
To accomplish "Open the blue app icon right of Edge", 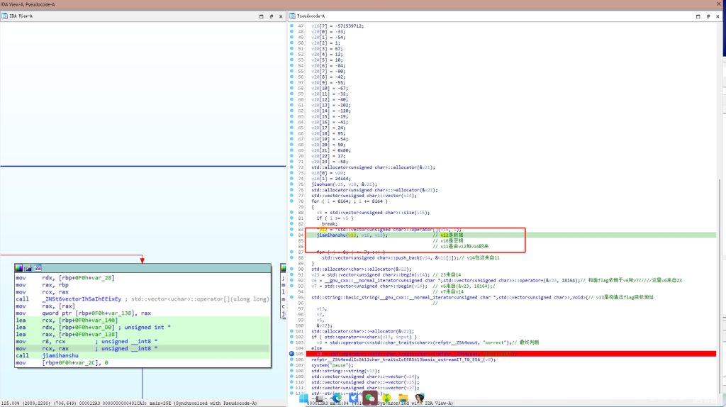I will tap(353, 398).
